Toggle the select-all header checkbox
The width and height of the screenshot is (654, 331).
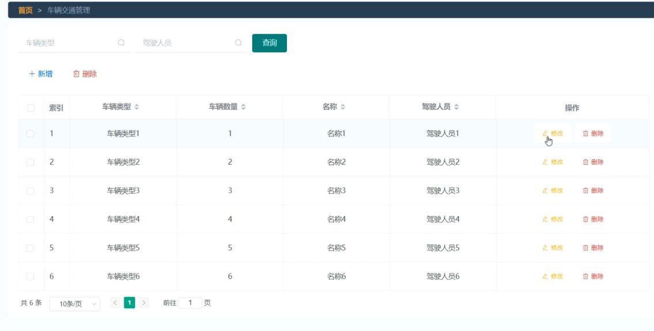pyautogui.click(x=31, y=108)
